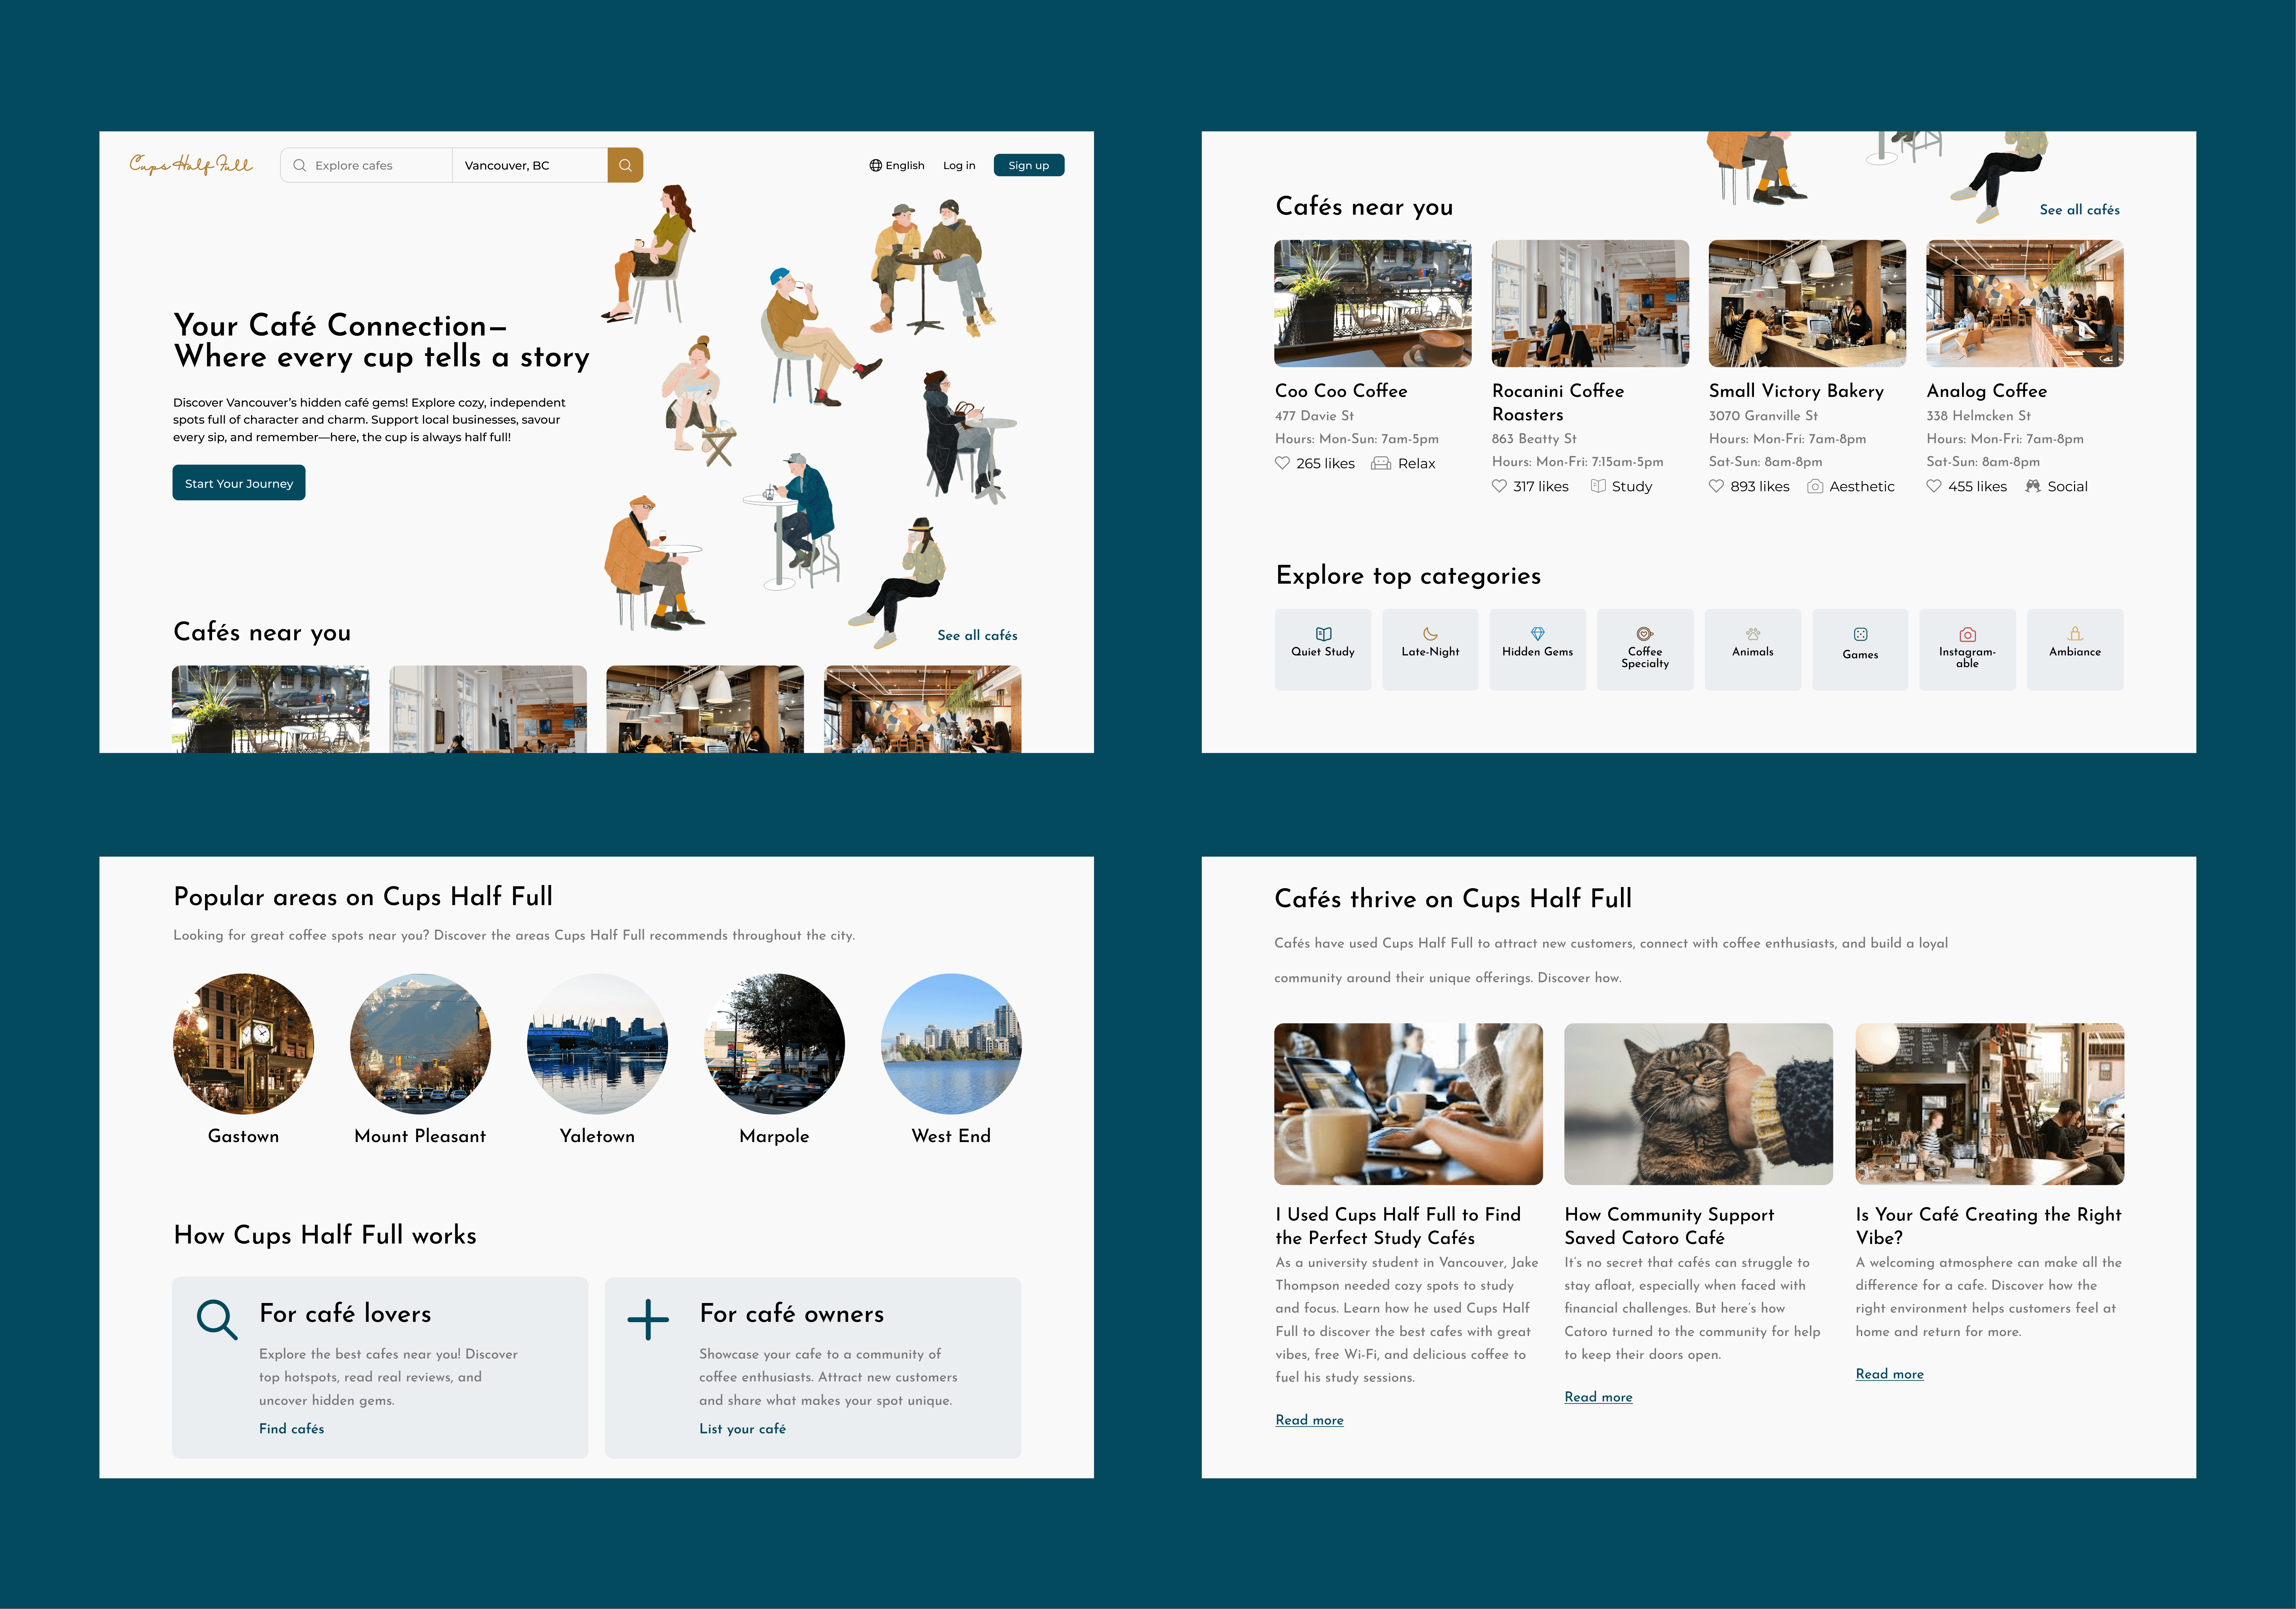Click the heart icon on Analog Coffee
Image resolution: width=2296 pixels, height=1609 pixels.
1934,486
